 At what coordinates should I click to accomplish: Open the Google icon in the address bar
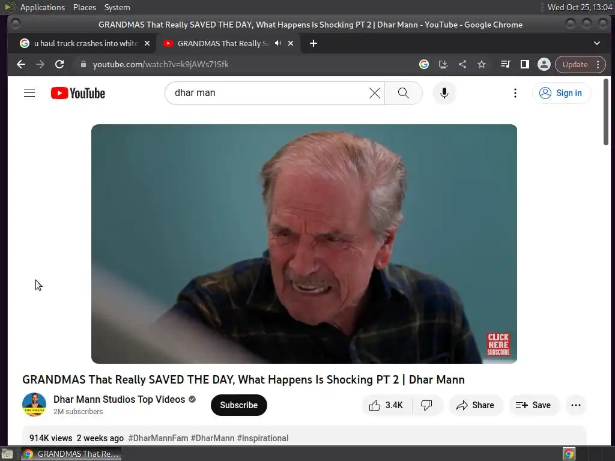pyautogui.click(x=423, y=64)
